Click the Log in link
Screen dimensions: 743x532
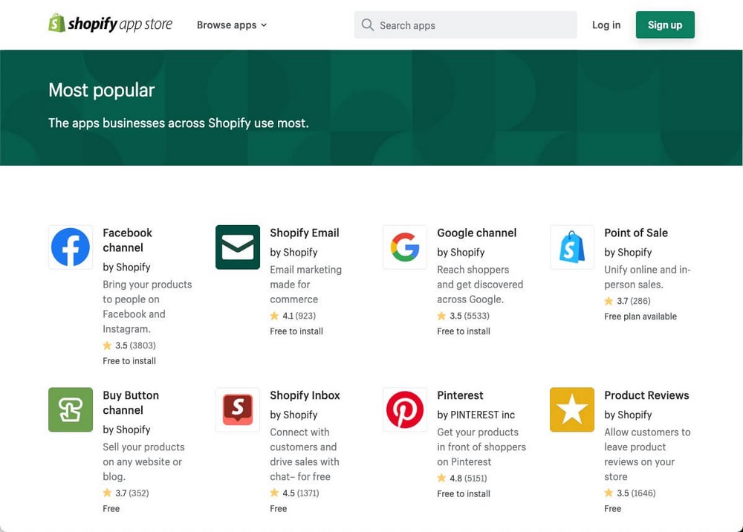[606, 25]
